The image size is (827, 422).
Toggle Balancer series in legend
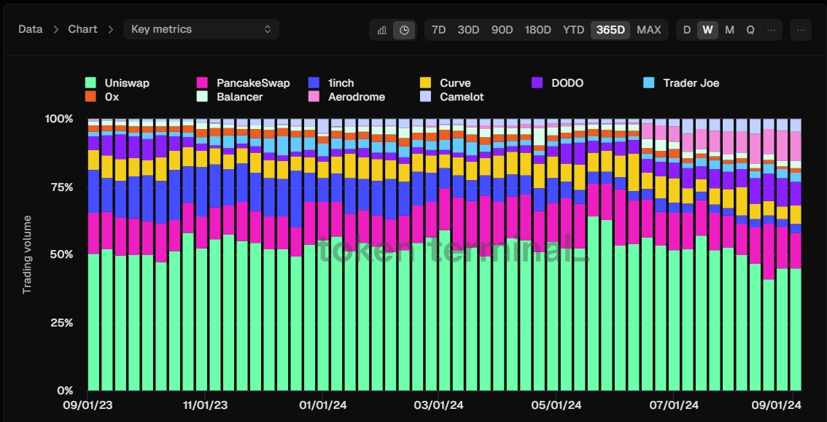230,96
